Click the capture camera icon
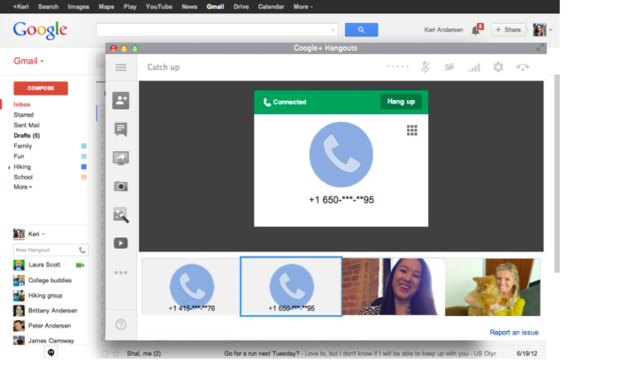This screenshot has width=629, height=377. tap(120, 187)
